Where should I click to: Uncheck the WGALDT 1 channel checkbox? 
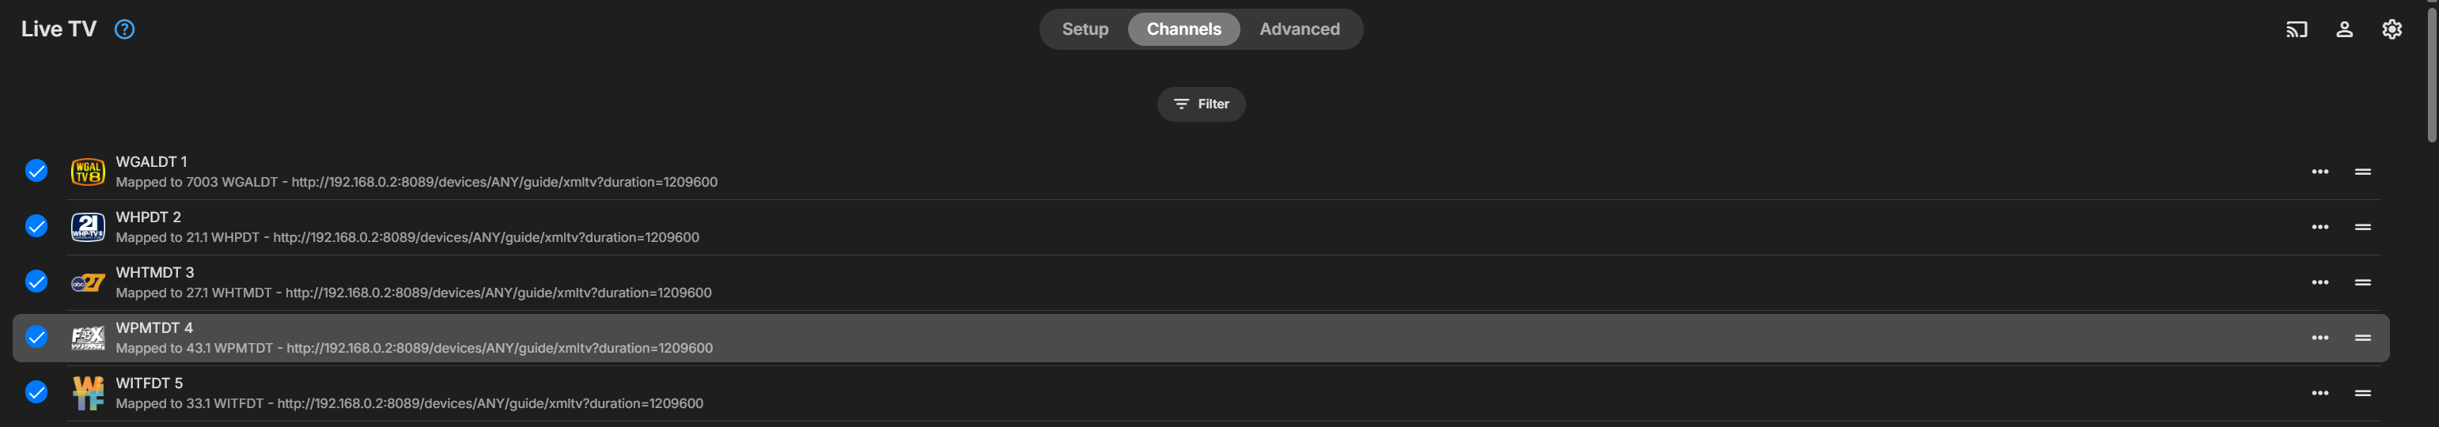pyautogui.click(x=36, y=171)
